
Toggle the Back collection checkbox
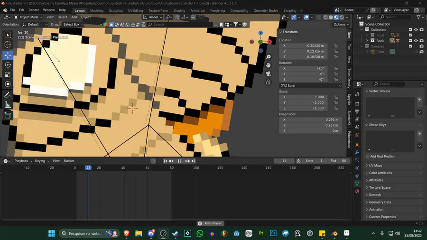pos(410,40)
